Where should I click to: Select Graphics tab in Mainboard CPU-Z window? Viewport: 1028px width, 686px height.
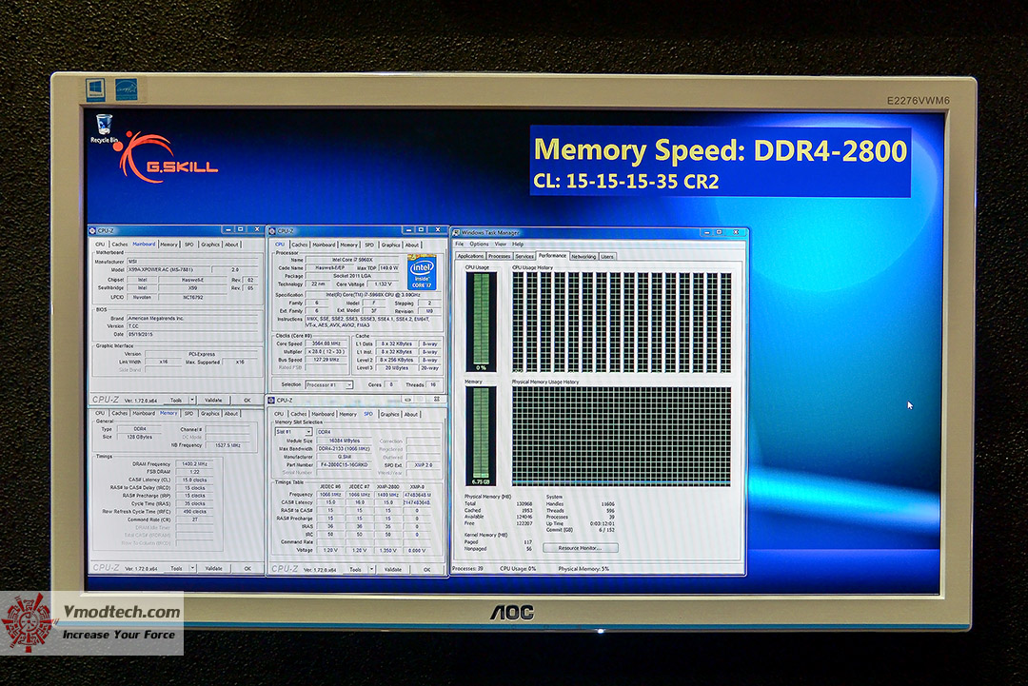point(209,244)
